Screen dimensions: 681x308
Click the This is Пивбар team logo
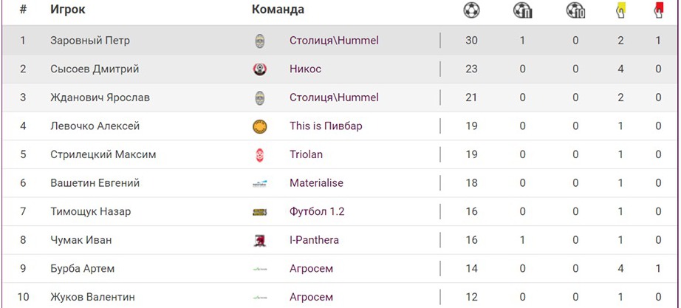pyautogui.click(x=259, y=126)
